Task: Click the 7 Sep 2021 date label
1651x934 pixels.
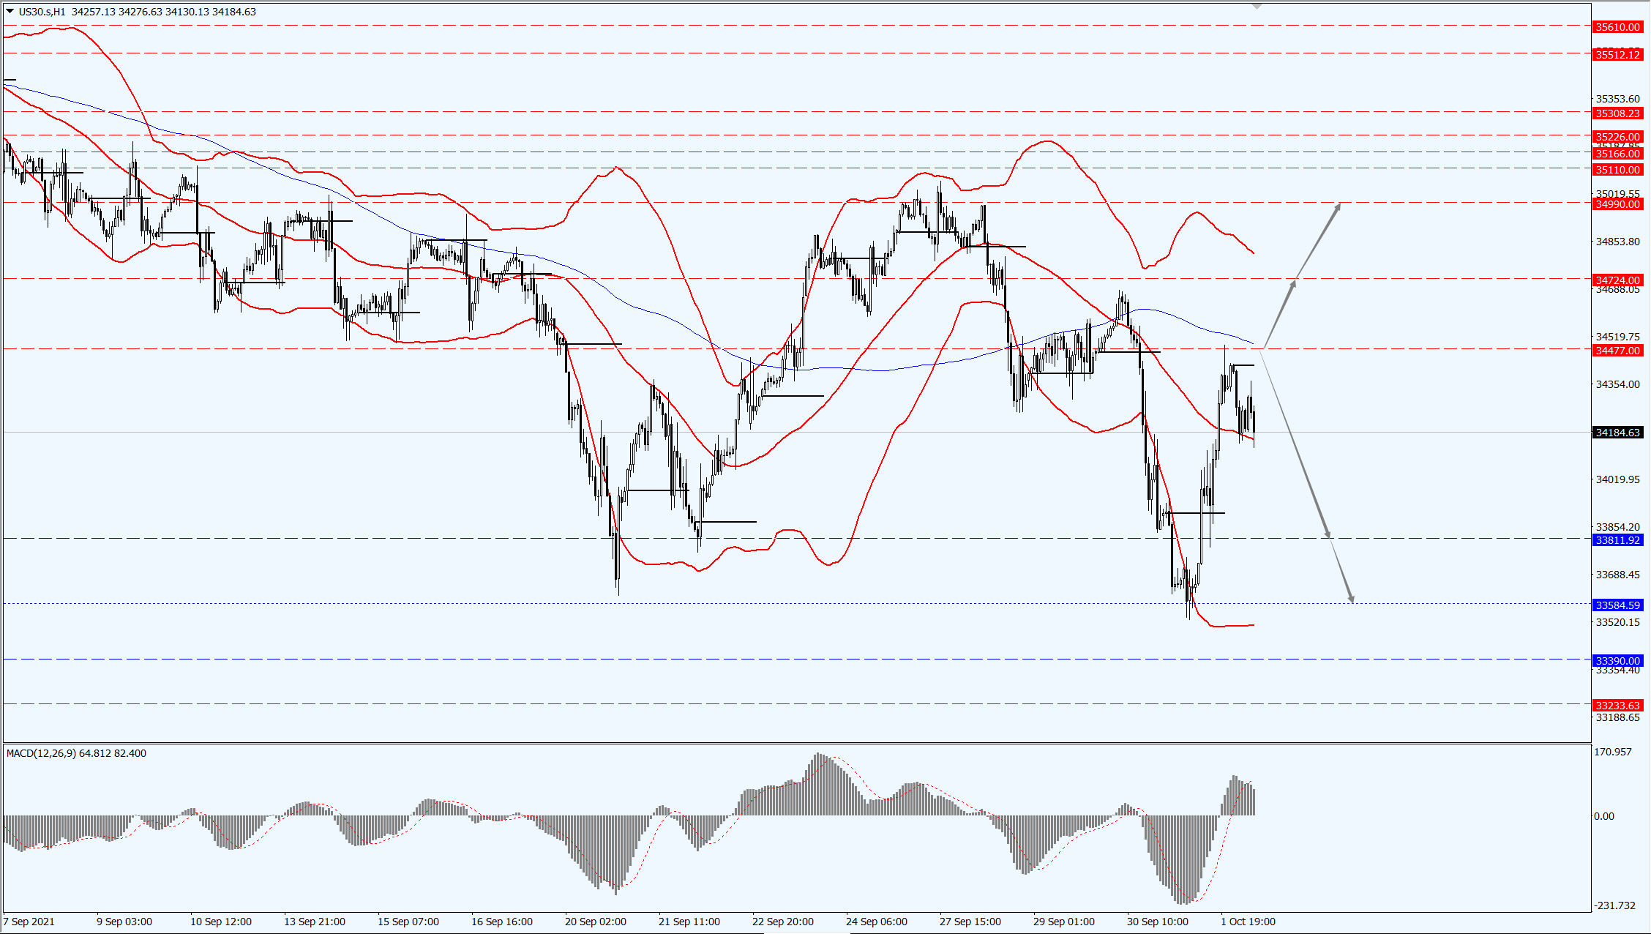Action: (29, 922)
